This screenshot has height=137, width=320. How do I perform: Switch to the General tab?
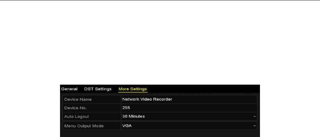coord(69,89)
